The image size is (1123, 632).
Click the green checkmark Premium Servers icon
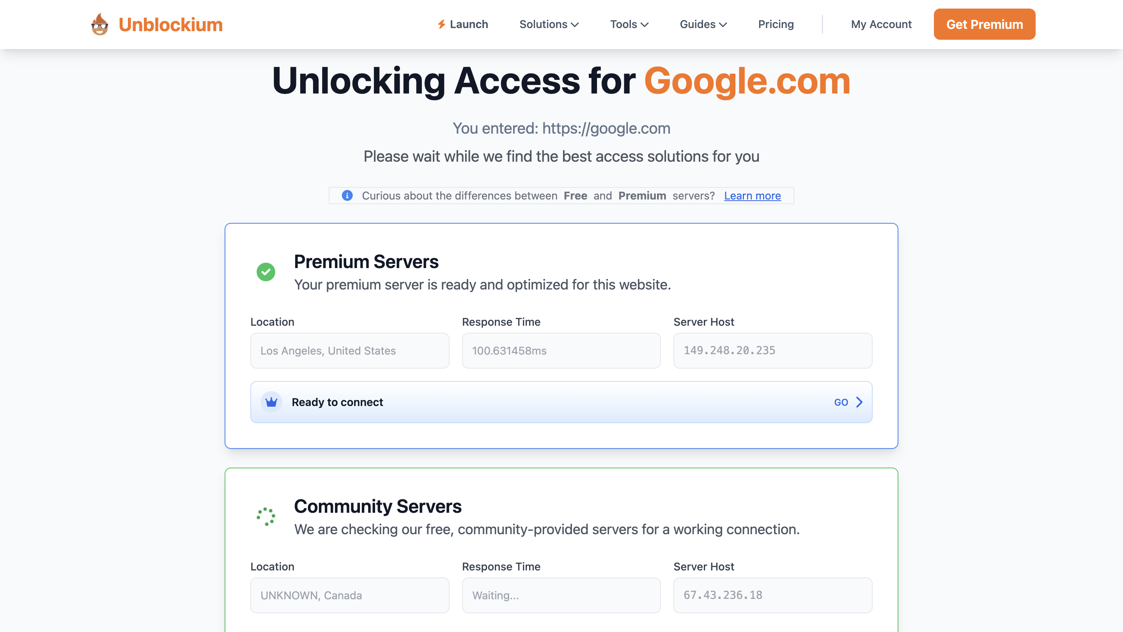266,272
